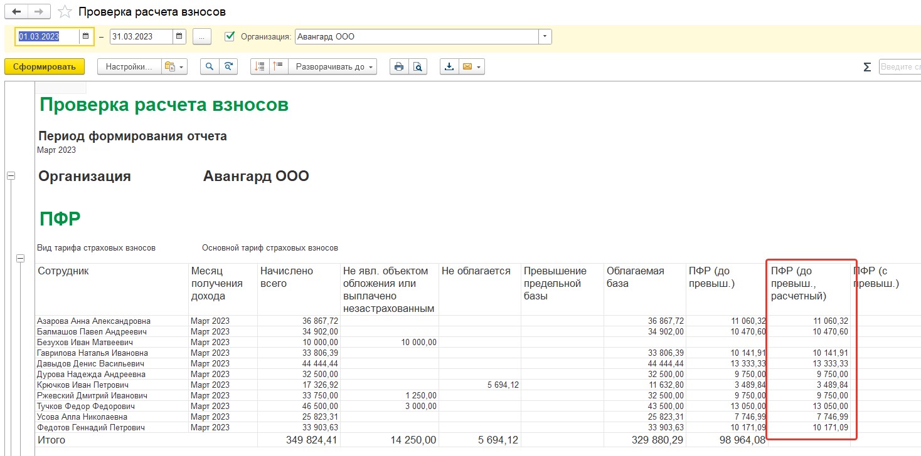The height and width of the screenshot is (456, 921).
Task: Collapse all groups icon
Action: coord(260,67)
